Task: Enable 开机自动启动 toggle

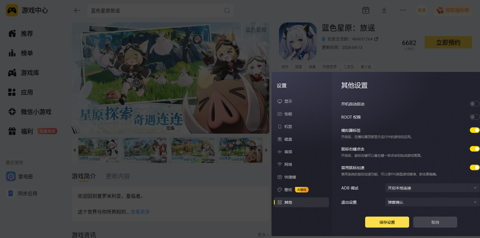Action: tap(475, 104)
